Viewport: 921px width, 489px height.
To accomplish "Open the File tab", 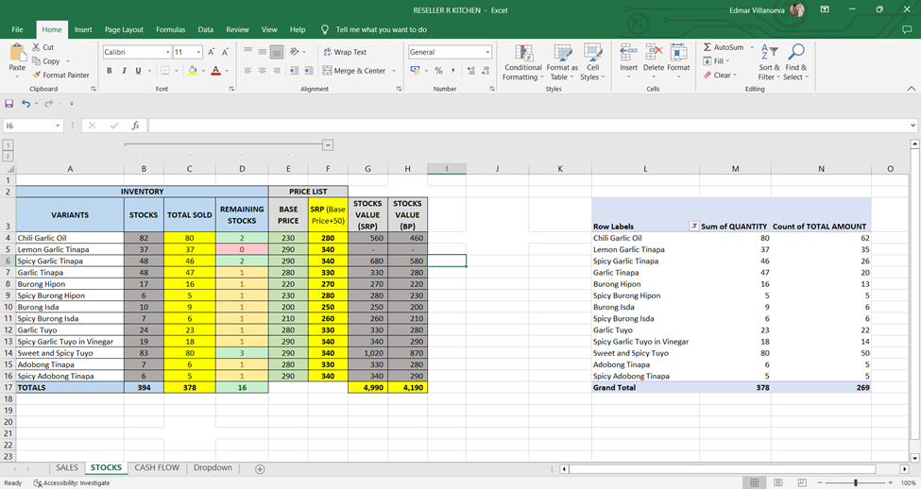I will tap(18, 29).
